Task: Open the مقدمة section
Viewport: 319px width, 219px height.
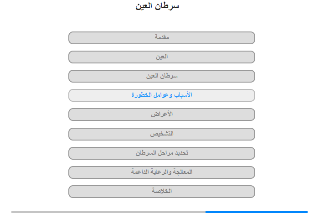Action: tap(161, 38)
